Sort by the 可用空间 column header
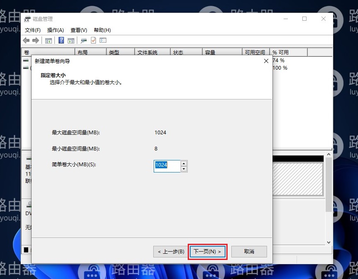Screen dimensions: 358x279 (256, 52)
